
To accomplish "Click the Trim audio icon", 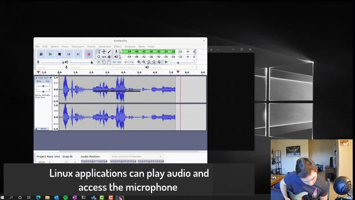I will (114, 62).
